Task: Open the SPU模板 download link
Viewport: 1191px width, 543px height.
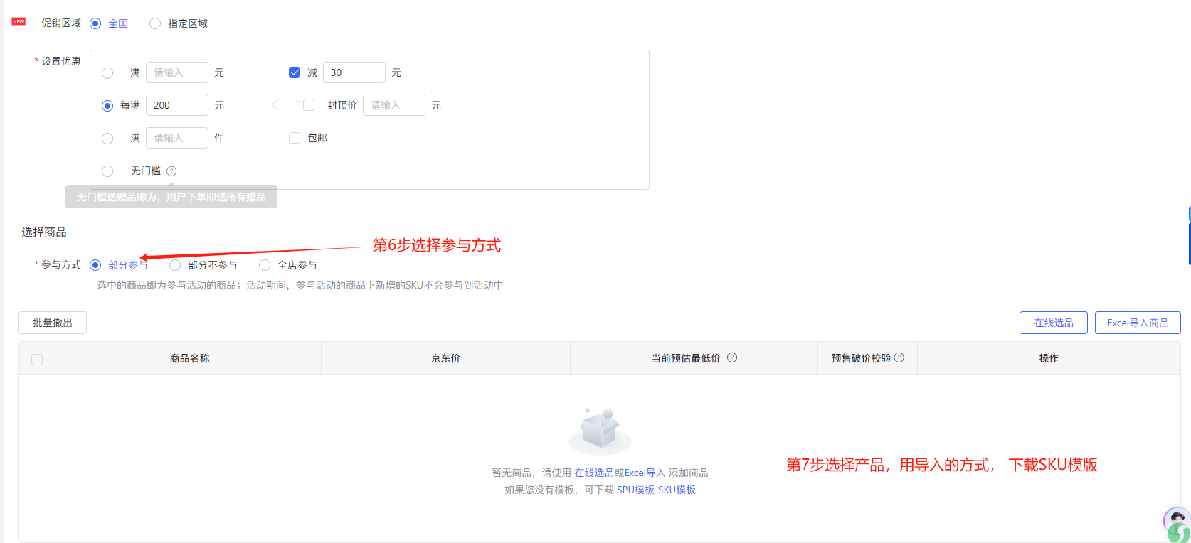Action: (635, 490)
